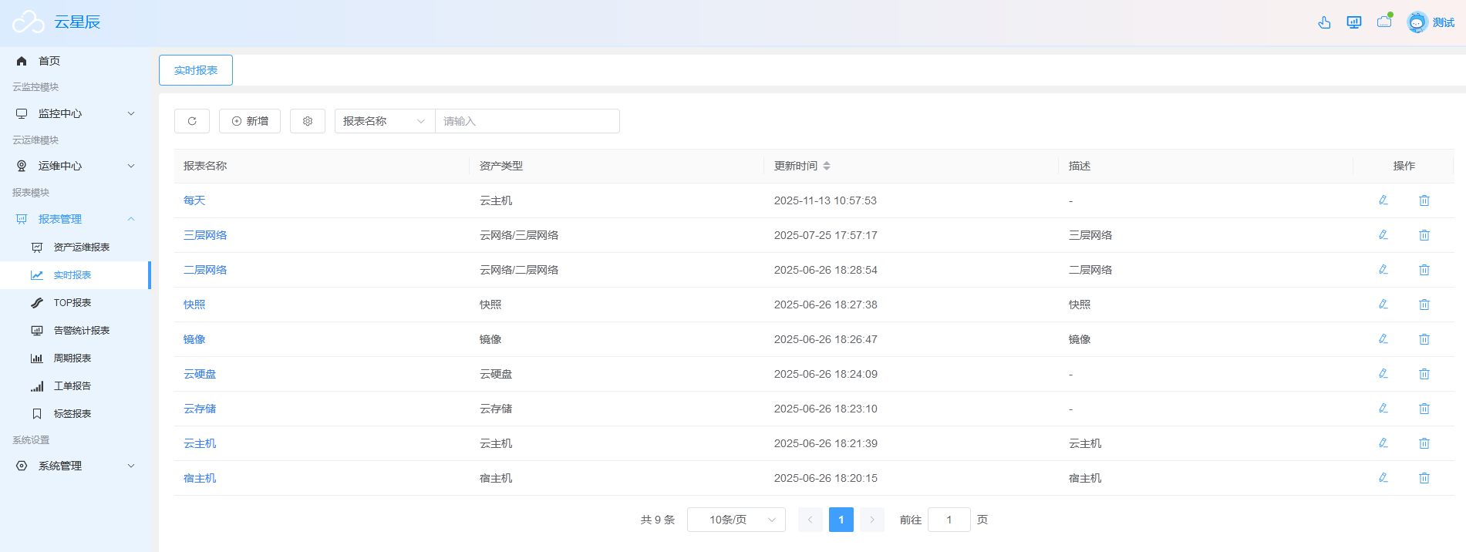Open table column settings gear
The width and height of the screenshot is (1466, 552).
[308, 121]
